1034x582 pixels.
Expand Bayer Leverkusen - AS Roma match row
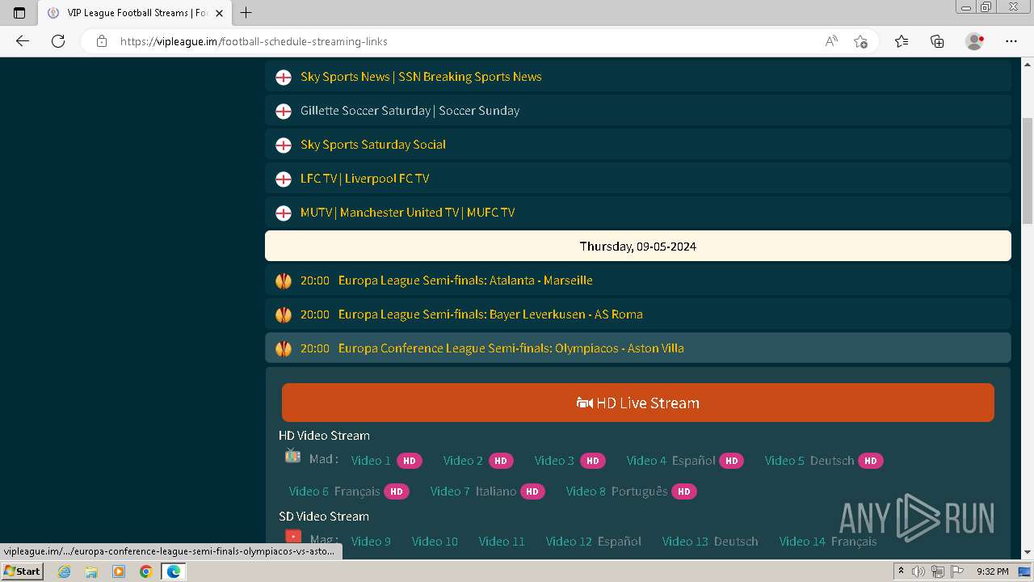click(638, 314)
